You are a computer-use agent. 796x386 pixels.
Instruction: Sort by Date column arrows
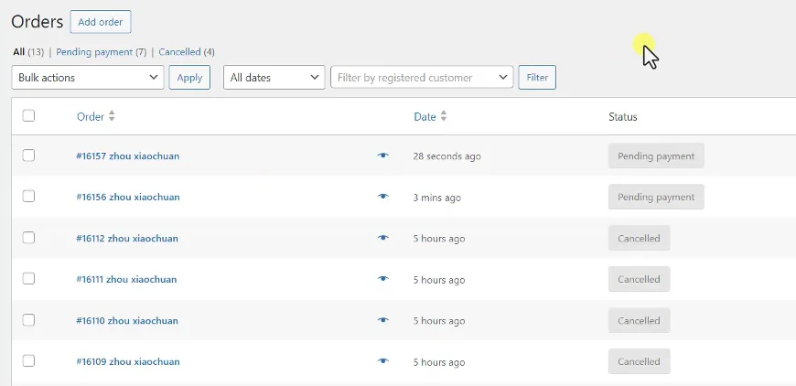[443, 116]
